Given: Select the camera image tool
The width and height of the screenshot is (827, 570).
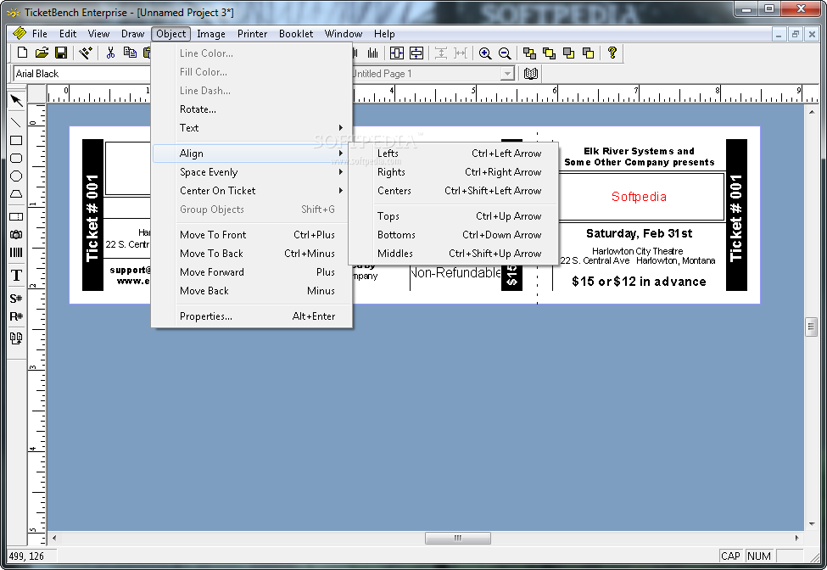Looking at the screenshot, I should [16, 234].
